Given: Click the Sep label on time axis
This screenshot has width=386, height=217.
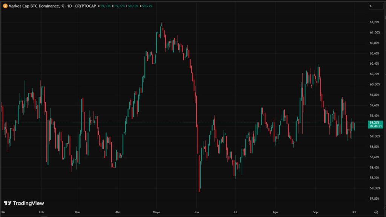Looking at the screenshot, I should [x=316, y=212].
